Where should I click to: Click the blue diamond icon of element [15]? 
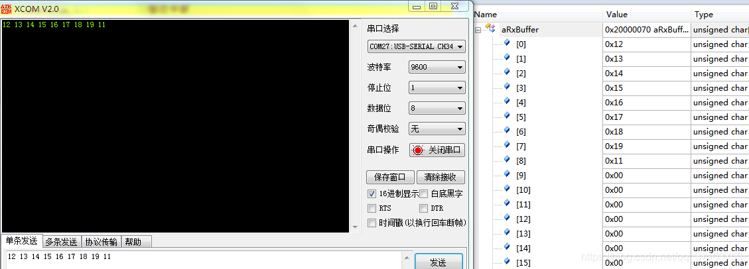[x=507, y=261]
